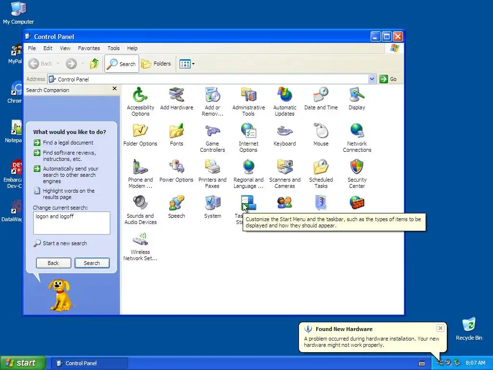Click the Search button in Search Companion
The width and height of the screenshot is (493, 370).
pyautogui.click(x=92, y=263)
